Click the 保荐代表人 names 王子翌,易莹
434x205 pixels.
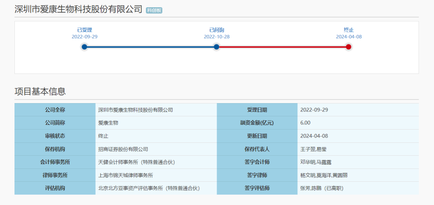click(313, 149)
